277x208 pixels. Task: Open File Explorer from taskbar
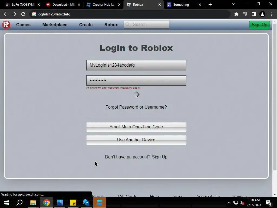[x=33, y=203]
